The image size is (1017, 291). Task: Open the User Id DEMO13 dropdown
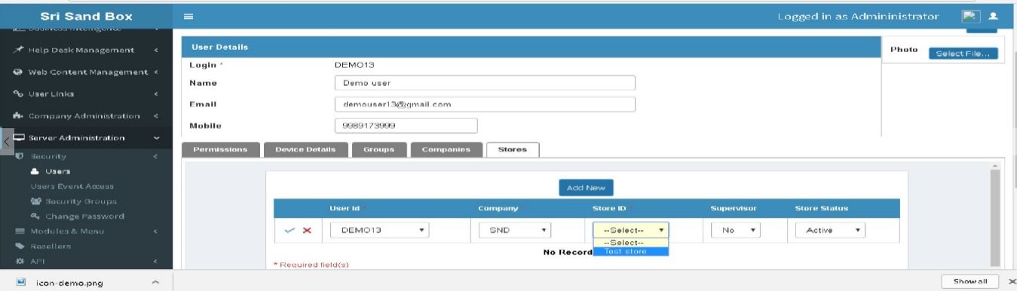[380, 231]
